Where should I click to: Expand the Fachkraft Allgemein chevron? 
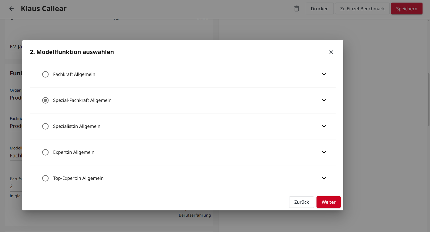324,74
